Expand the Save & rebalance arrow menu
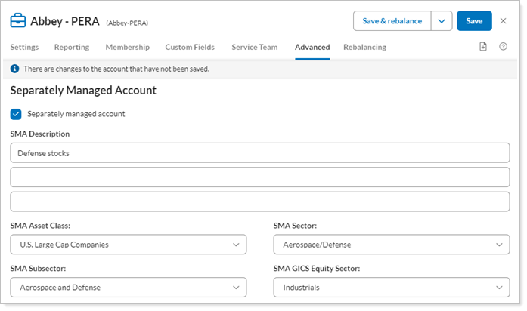 (x=442, y=21)
